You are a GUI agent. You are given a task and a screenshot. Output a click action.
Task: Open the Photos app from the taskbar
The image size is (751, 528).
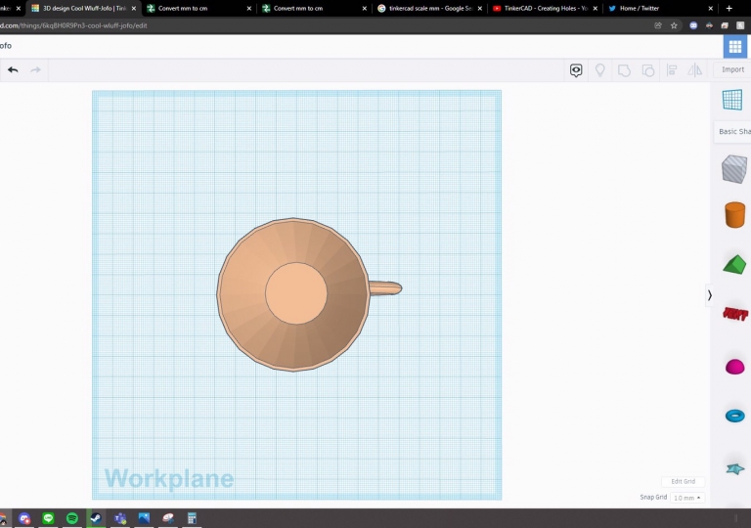(144, 518)
